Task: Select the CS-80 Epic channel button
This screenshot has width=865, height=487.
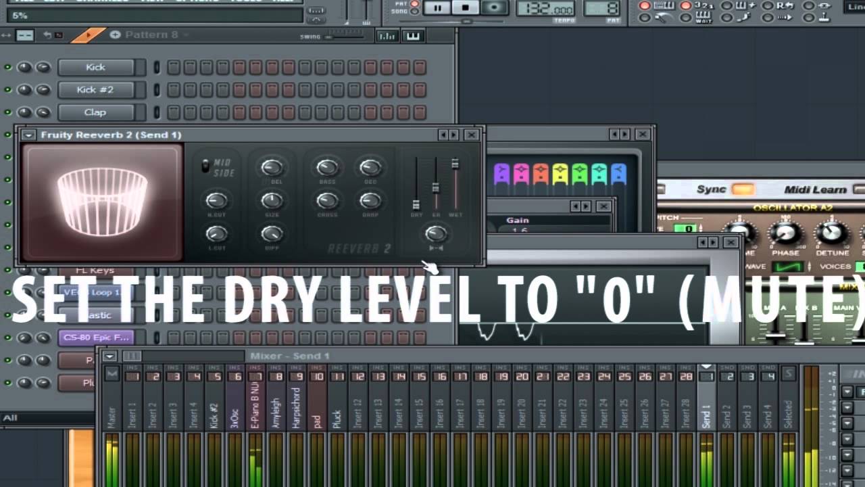Action: pyautogui.click(x=96, y=337)
